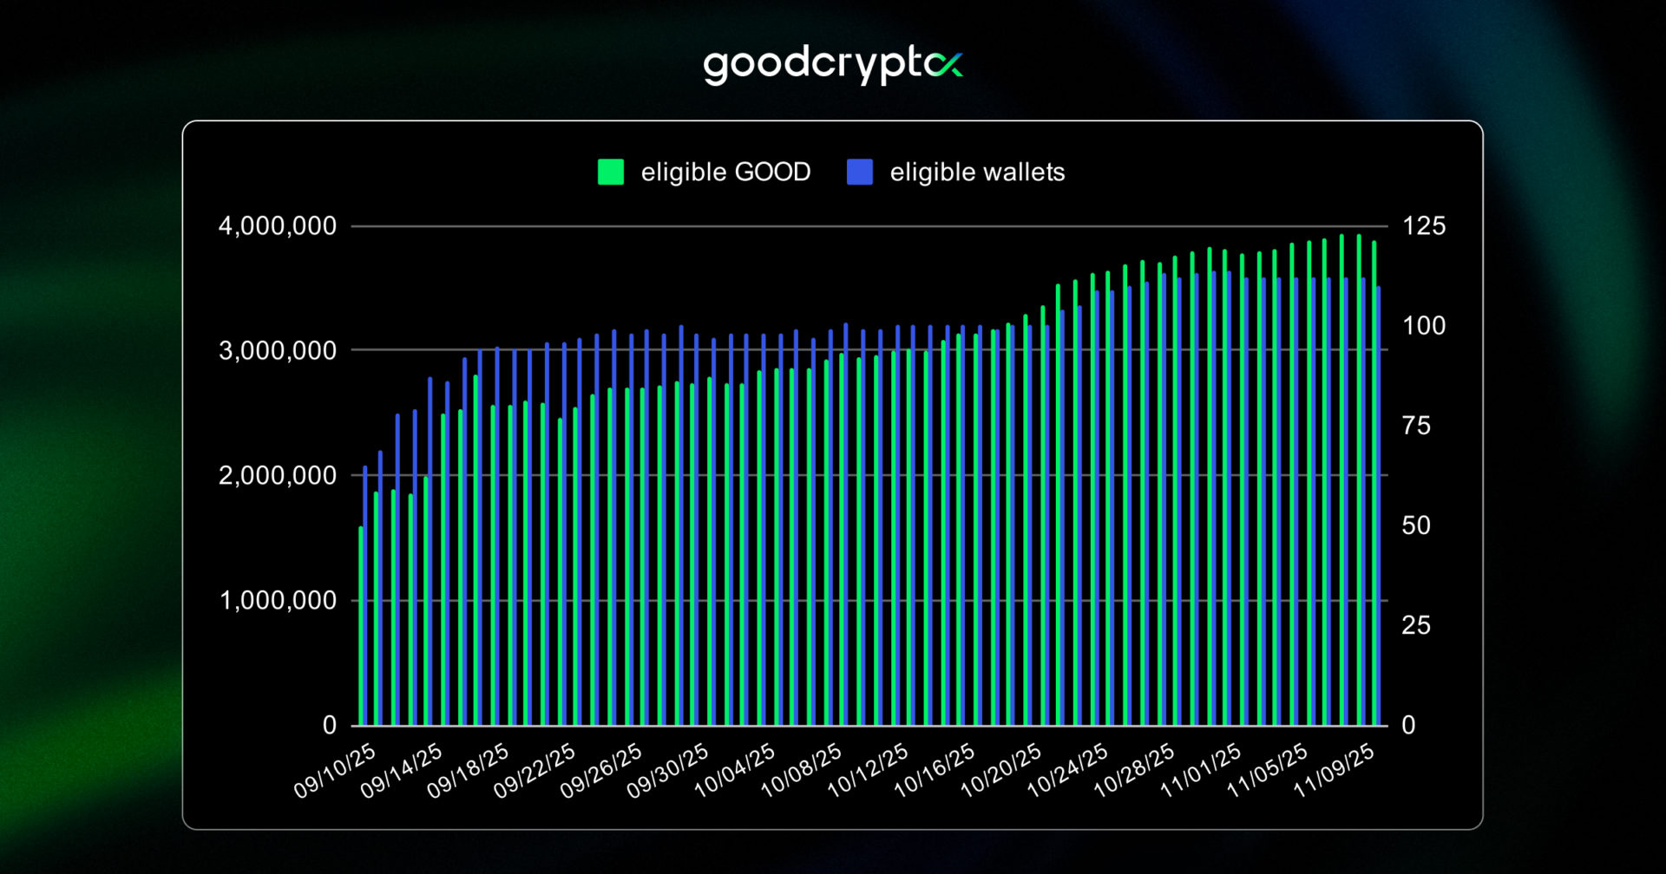
Task: Select the 10/04/25 date label
Action: (735, 771)
